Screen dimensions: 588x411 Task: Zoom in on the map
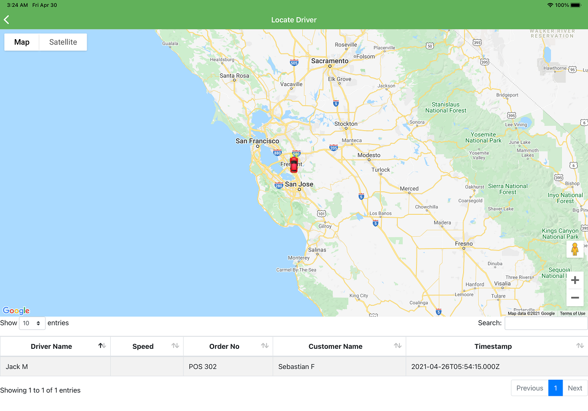575,280
